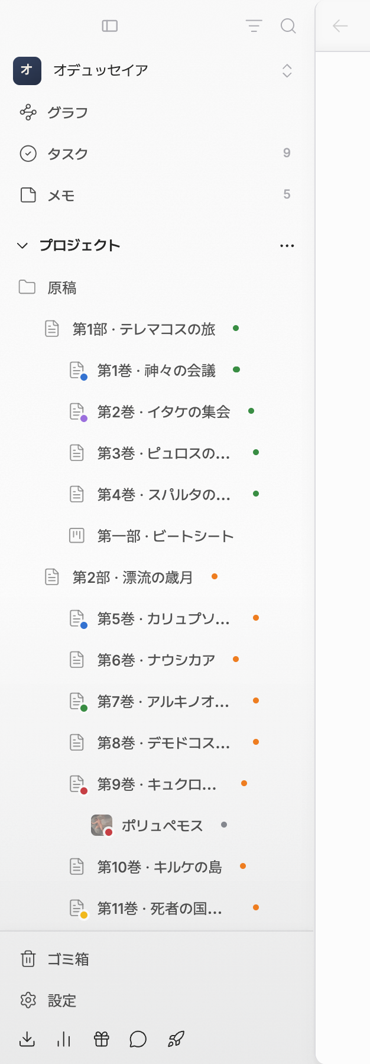Screen dimensions: 370x1064
Task: Click the rocket icon
Action: coord(176,1039)
